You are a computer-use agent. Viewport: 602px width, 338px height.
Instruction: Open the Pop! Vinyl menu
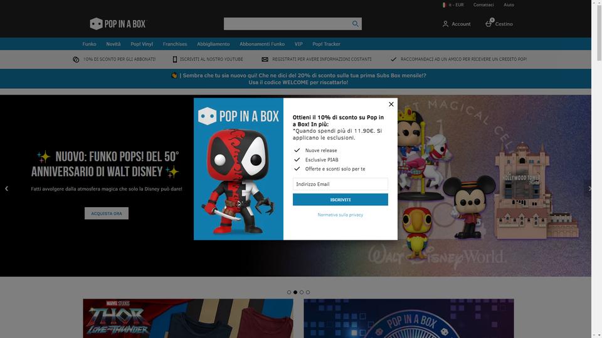click(142, 44)
